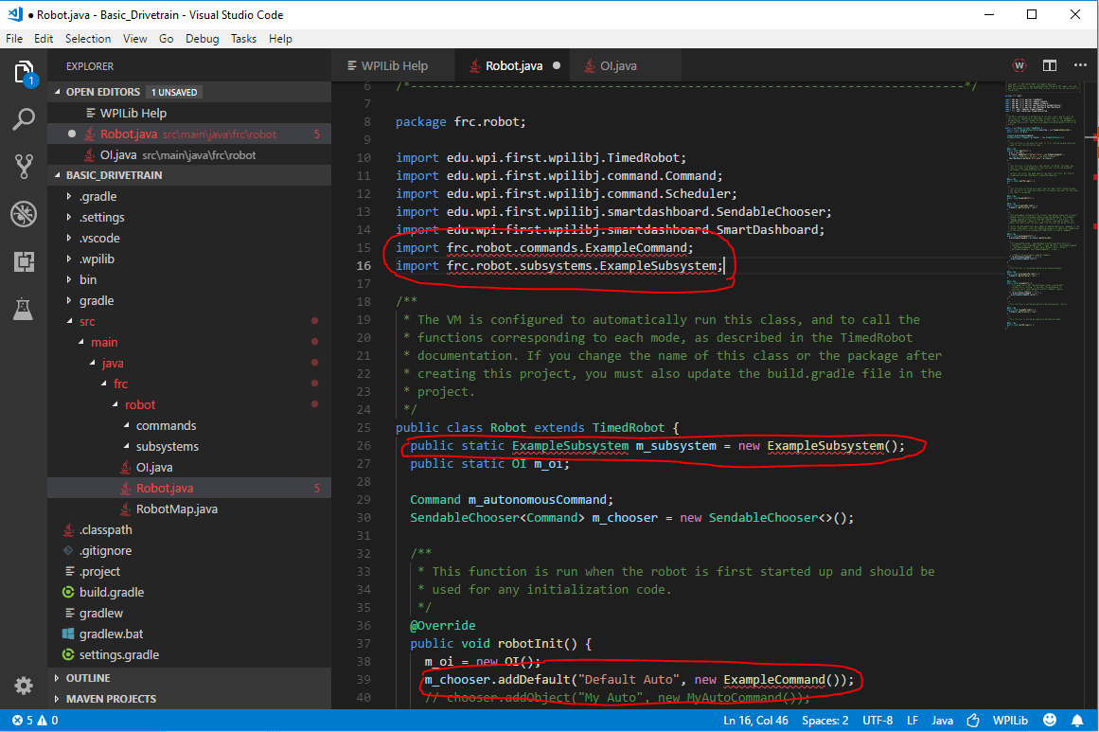This screenshot has height=732, width=1099.
Task: Open the Extensions view icon
Action: tap(24, 261)
